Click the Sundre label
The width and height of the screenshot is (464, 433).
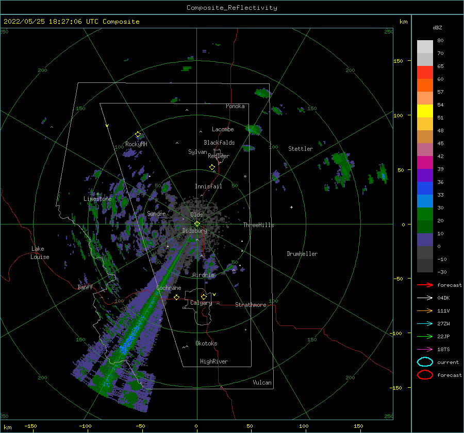coord(156,213)
